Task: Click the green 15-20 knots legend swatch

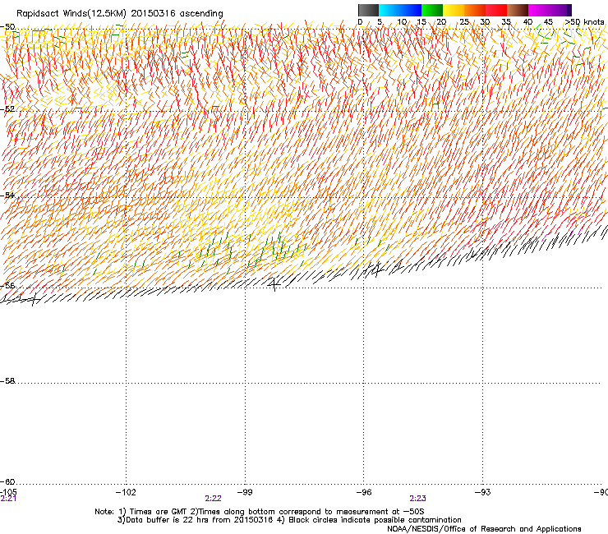Action: click(432, 10)
